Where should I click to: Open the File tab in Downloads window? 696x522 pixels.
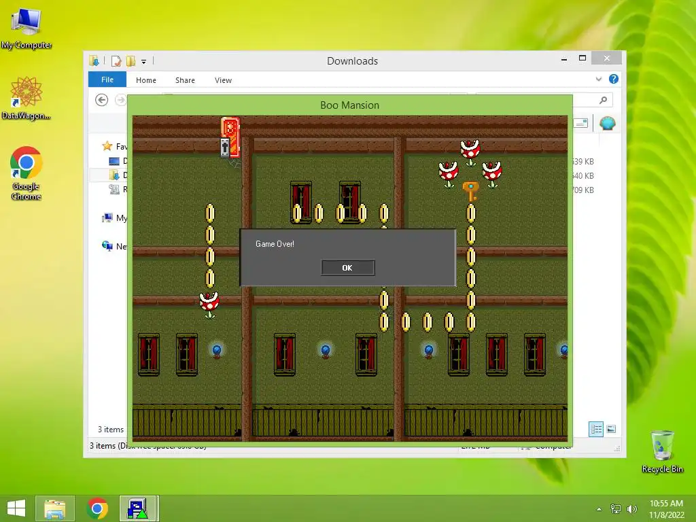point(107,80)
